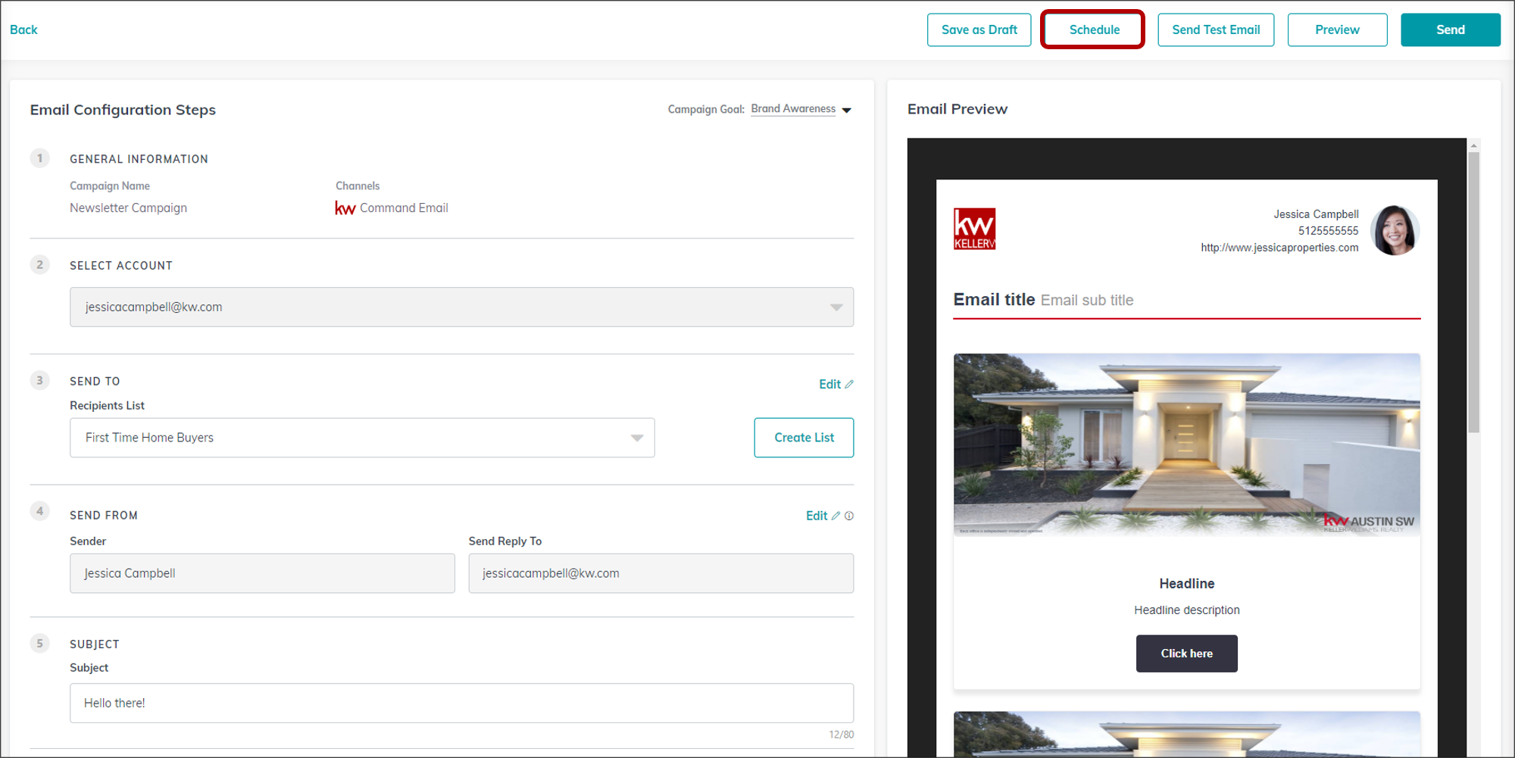Click jessicaproperties.com URL in preview
Screen dimensions: 1515x758
click(1279, 248)
